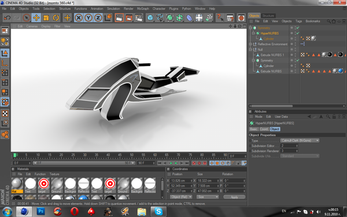Toggle Y axis lock
The width and height of the screenshot is (347, 217).
click(x=88, y=18)
